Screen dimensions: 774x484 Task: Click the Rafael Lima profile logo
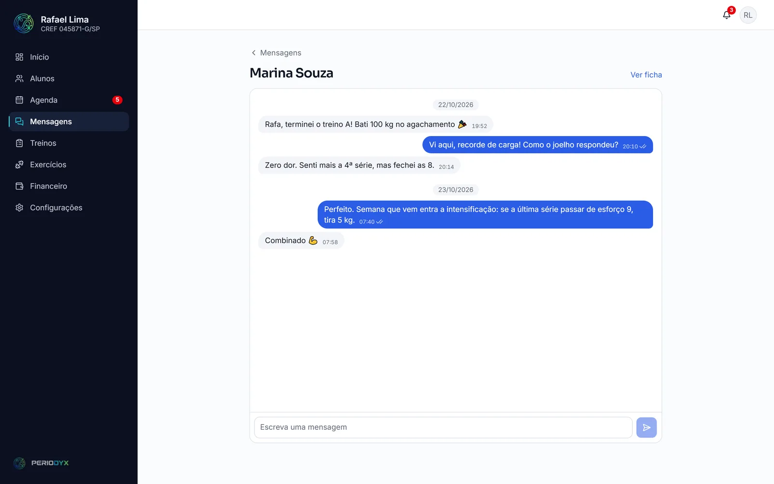tap(24, 23)
